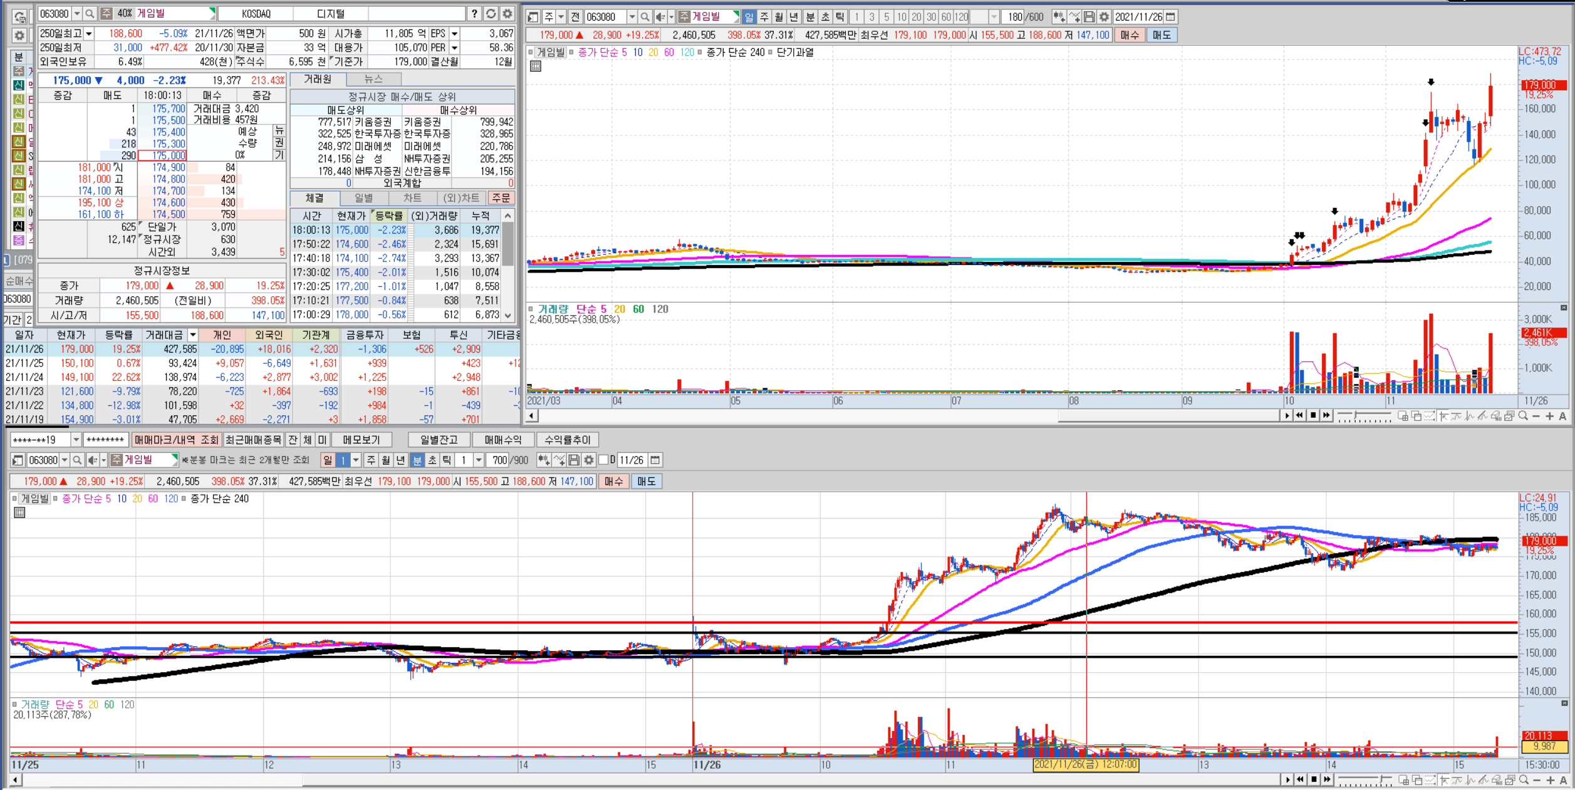The image size is (1575, 790).
Task: Click the add-candle indicator icon in upper chart toolbar
Action: click(1059, 17)
